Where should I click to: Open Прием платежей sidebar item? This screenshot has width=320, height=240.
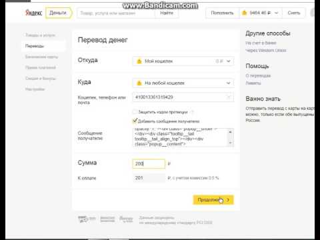(41, 67)
